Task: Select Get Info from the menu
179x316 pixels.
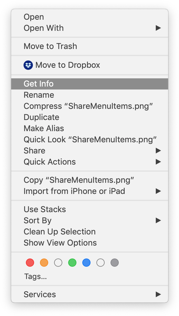Action: click(39, 84)
